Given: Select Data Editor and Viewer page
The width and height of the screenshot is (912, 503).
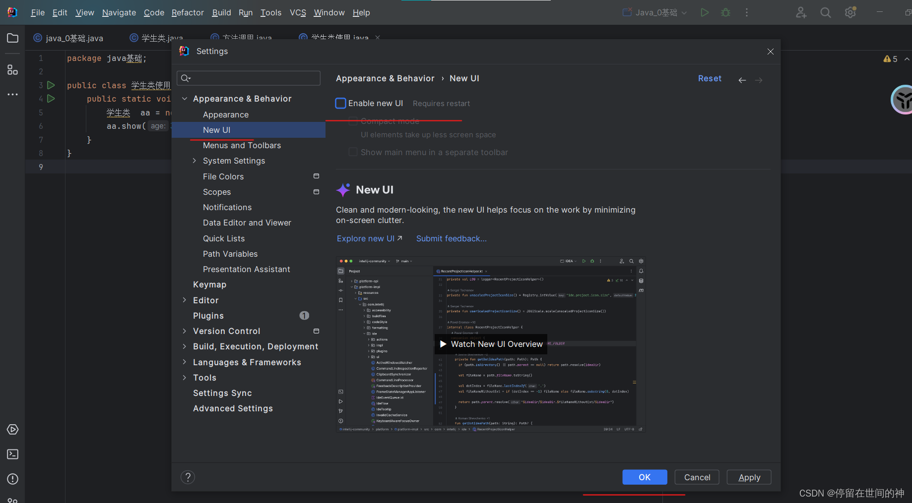Looking at the screenshot, I should point(247,223).
